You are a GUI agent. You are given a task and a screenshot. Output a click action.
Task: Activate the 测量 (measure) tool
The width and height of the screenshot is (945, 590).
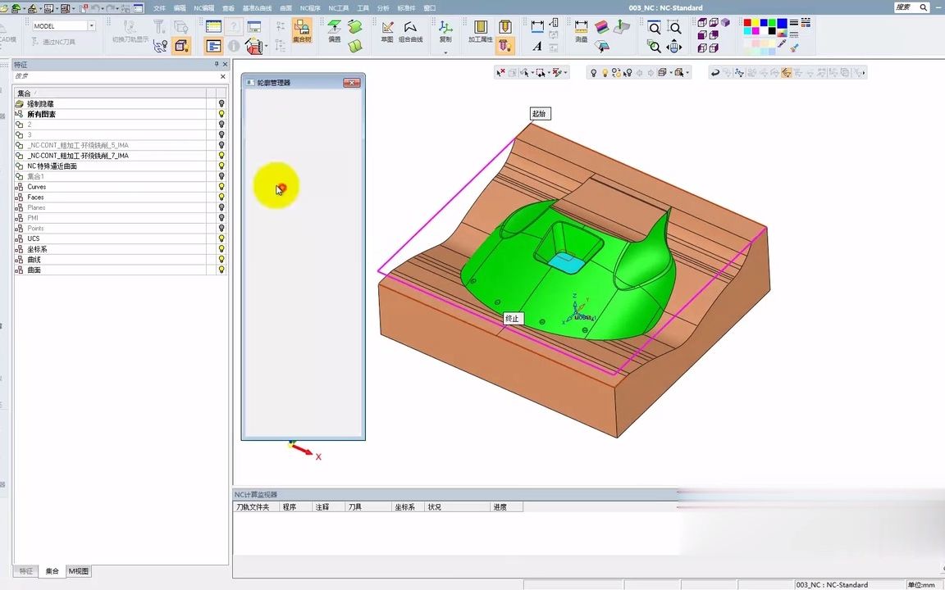click(581, 29)
